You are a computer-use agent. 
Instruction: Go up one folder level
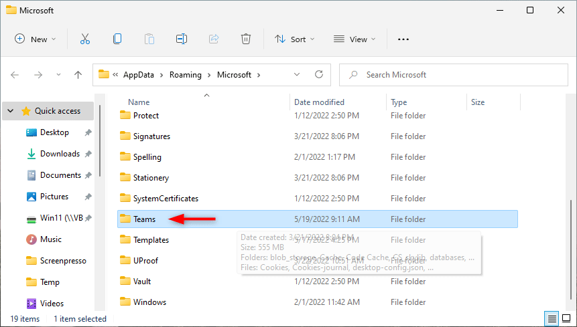[78, 75]
